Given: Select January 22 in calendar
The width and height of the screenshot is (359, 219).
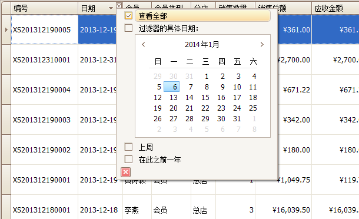Looking at the screenshot, I should pyautogui.click(x=205, y=108).
